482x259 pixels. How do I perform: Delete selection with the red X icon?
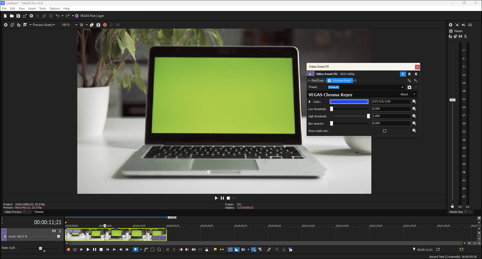coord(167,249)
